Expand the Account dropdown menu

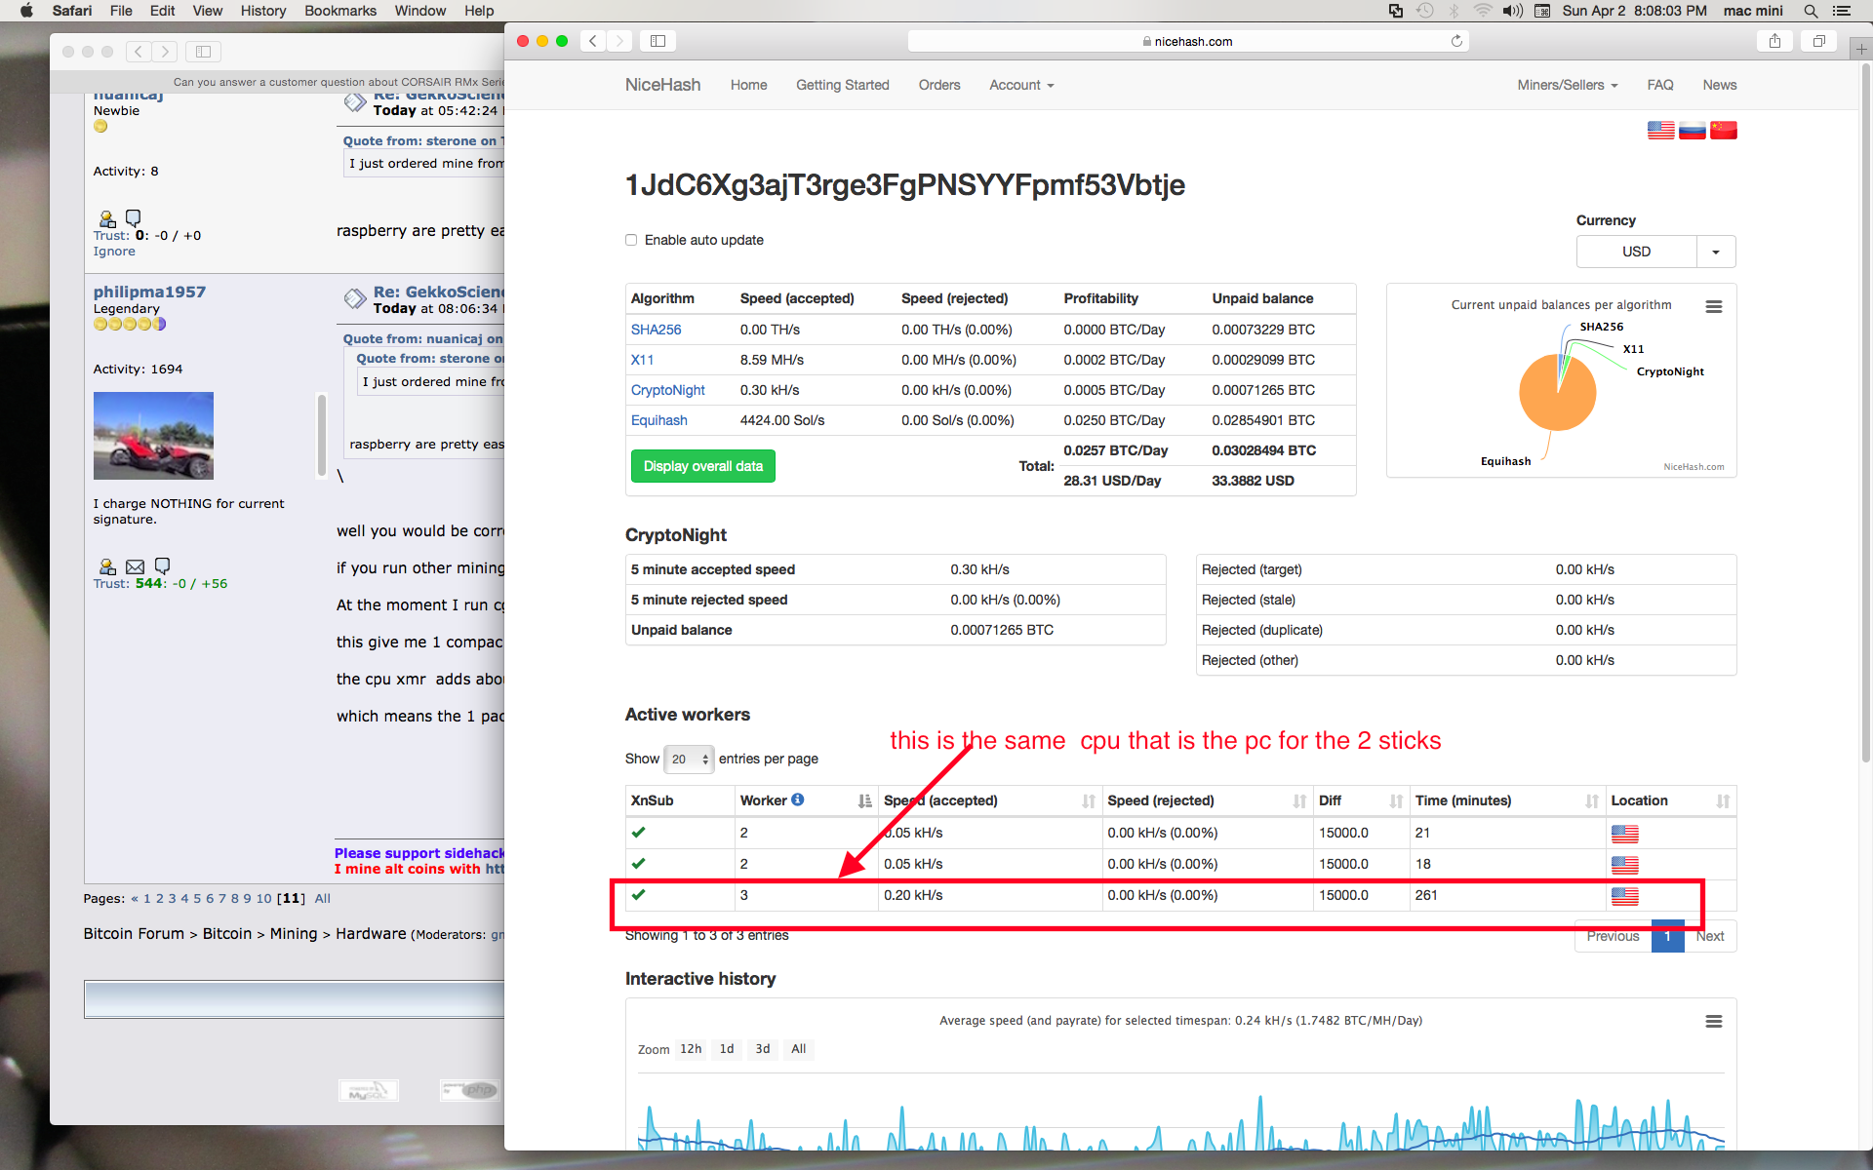click(1021, 85)
